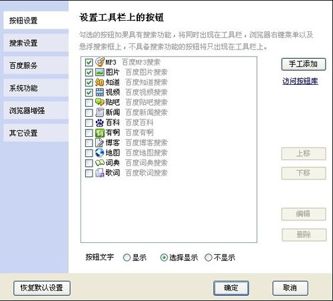
Task: Select the 百科 paw icon
Action: point(100,122)
